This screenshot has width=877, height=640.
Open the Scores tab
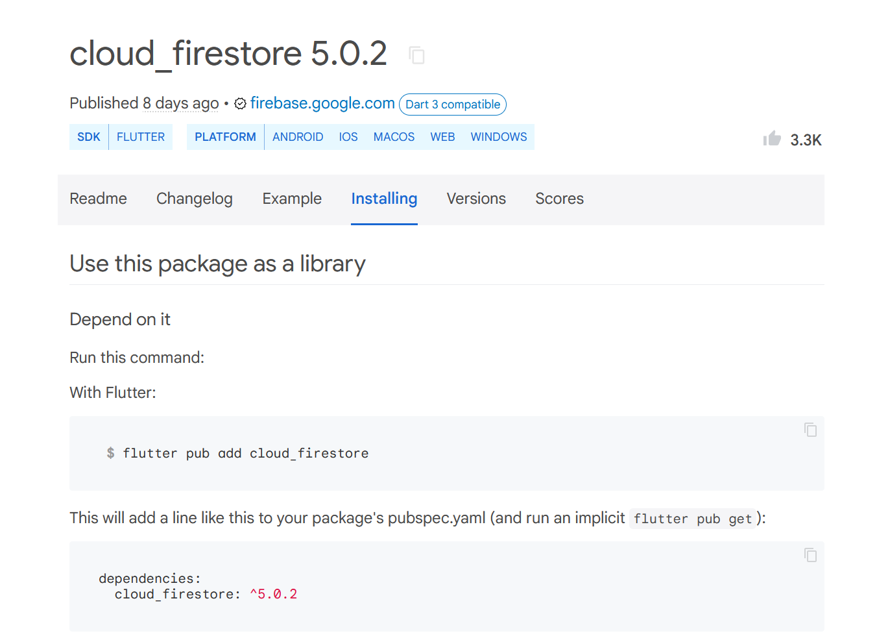click(x=559, y=199)
